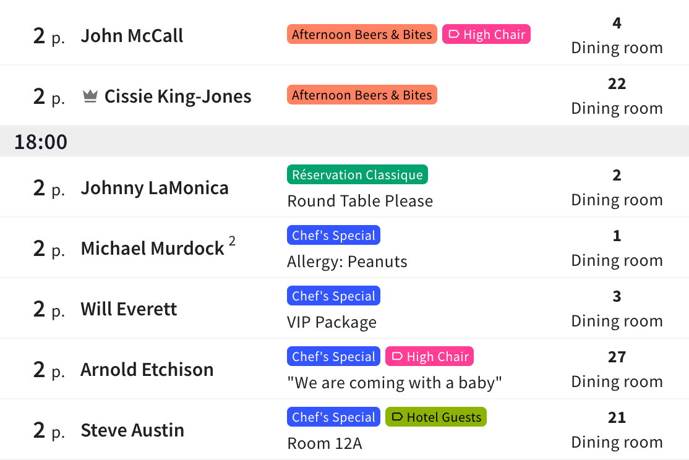Image resolution: width=689 pixels, height=460 pixels.
Task: Select the Will Everett booking
Action: click(x=129, y=309)
